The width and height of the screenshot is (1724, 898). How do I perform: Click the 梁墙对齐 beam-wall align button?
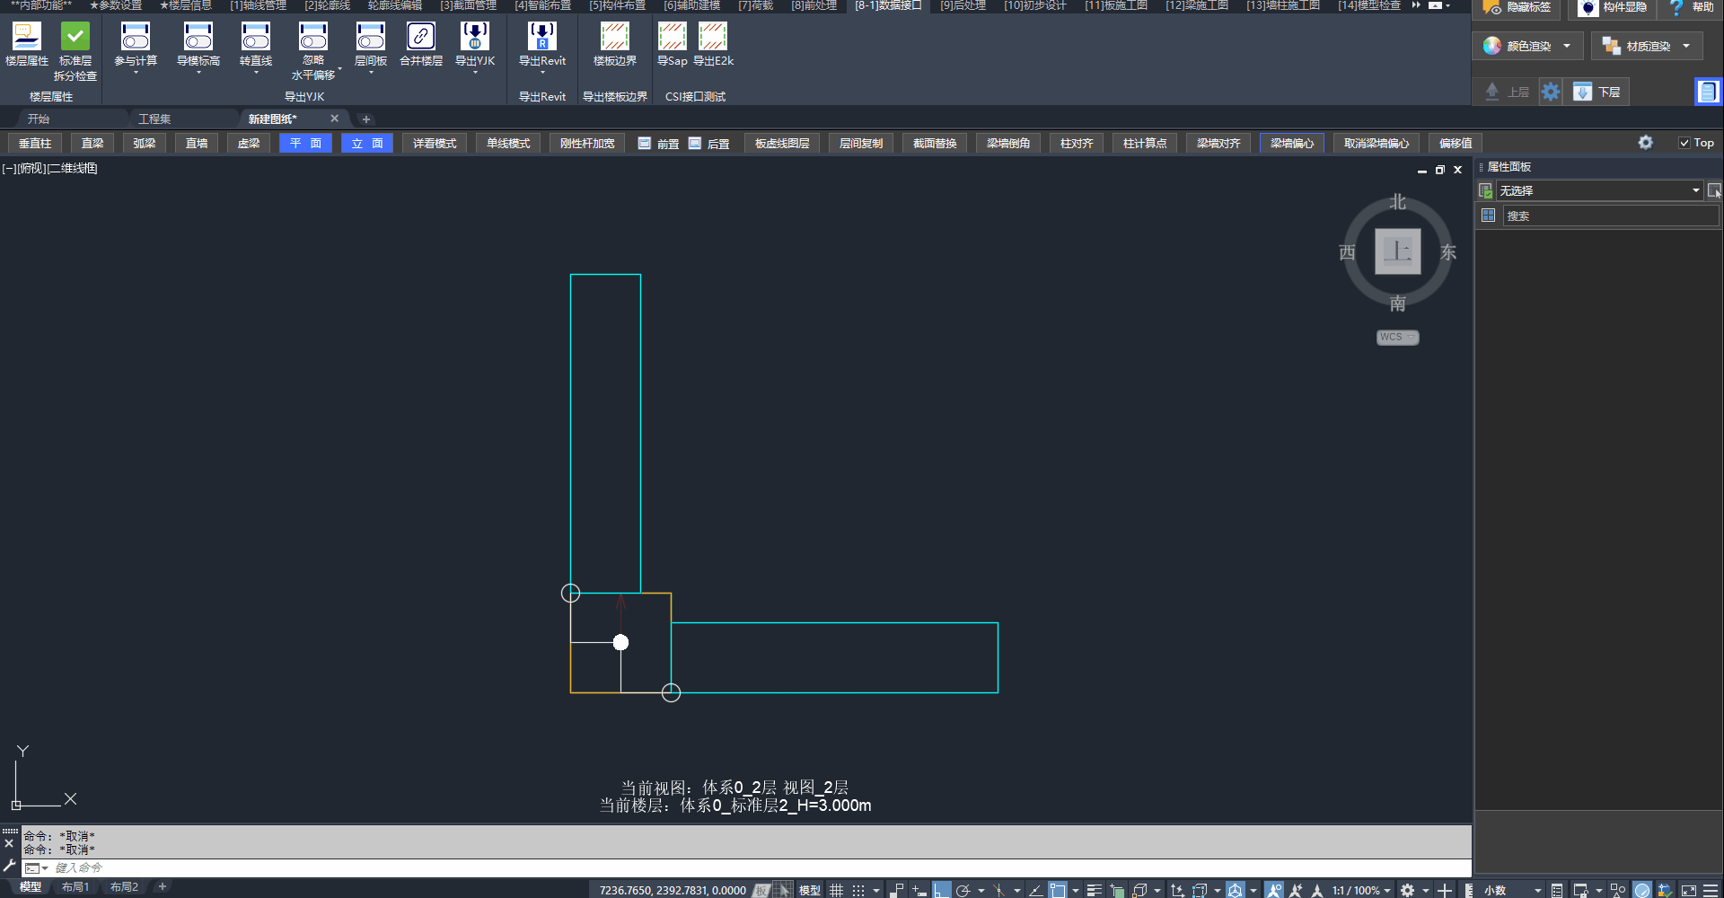[x=1218, y=143]
